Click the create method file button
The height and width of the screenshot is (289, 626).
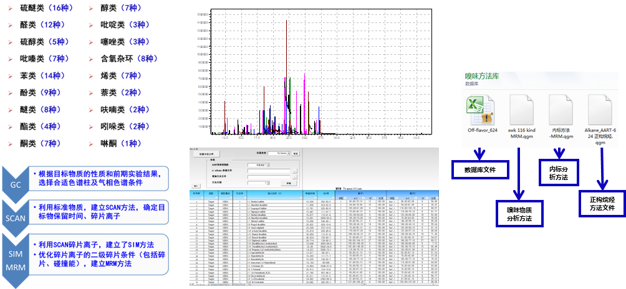(206, 153)
